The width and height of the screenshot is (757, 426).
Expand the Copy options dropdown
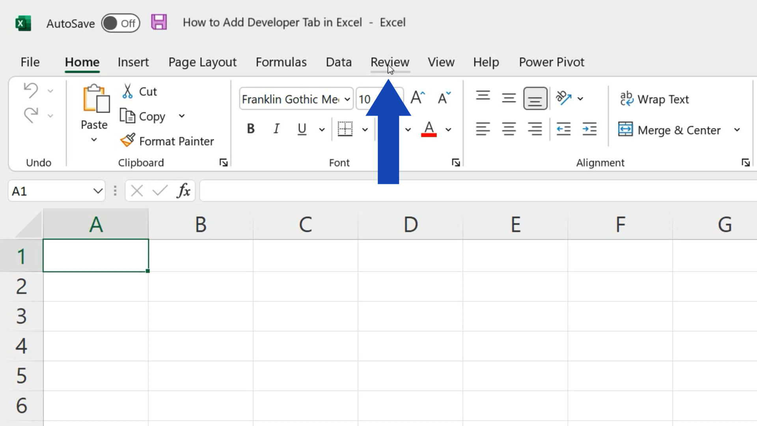[181, 116]
